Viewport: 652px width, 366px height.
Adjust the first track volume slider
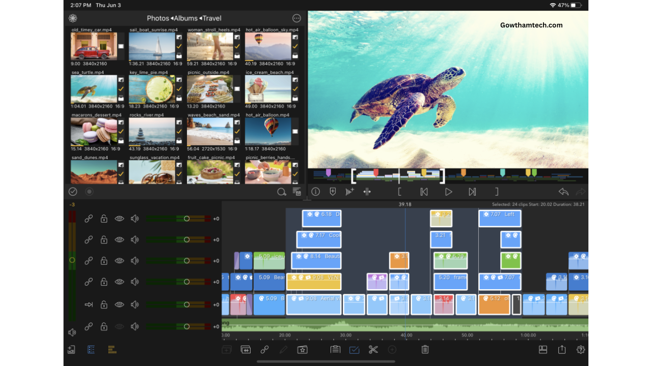tap(187, 219)
